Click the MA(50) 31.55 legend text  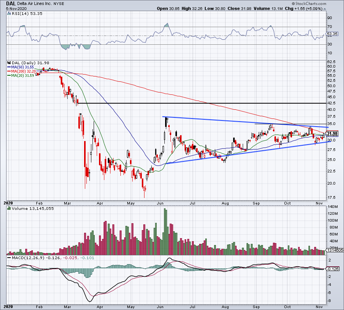pos(23,67)
